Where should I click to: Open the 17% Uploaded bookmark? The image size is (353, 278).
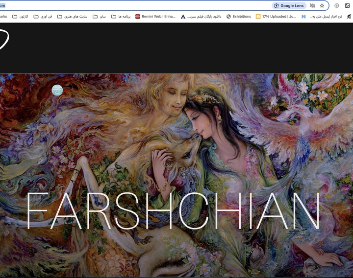276,17
